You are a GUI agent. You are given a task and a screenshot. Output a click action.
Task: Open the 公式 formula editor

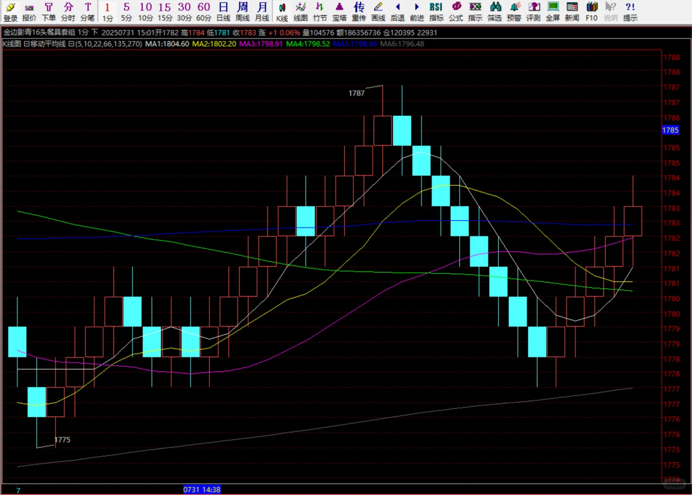click(x=456, y=12)
